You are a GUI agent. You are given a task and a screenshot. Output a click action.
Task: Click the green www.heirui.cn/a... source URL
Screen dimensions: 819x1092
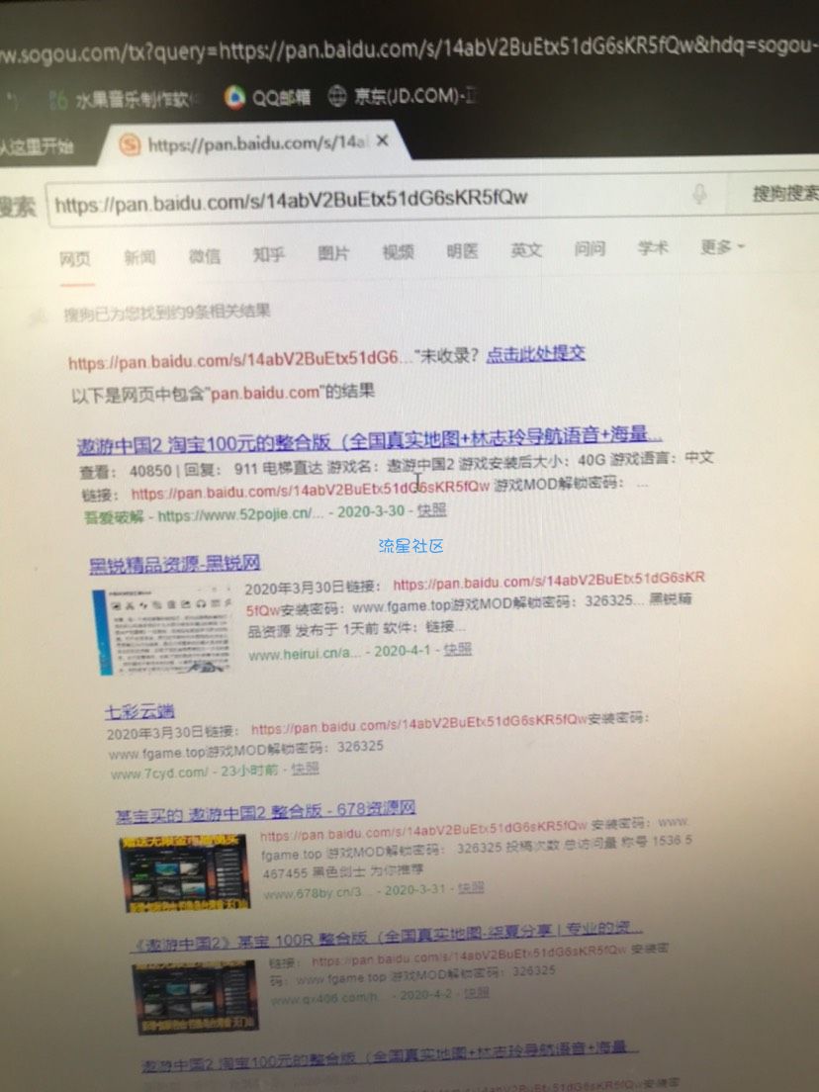point(305,654)
